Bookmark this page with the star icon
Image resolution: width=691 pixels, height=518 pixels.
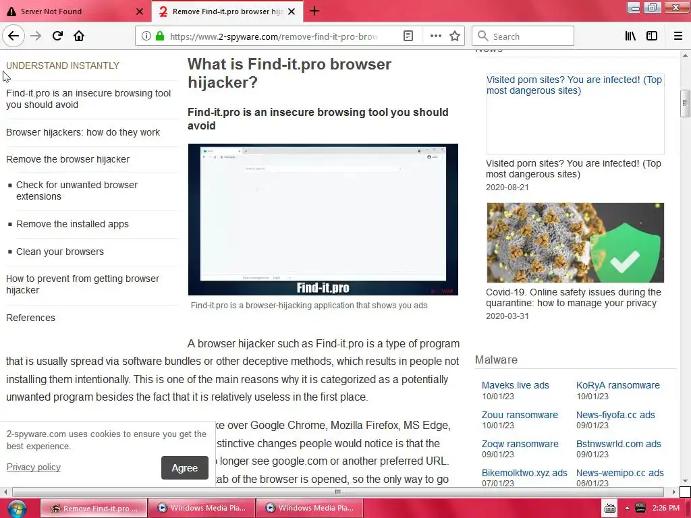pyautogui.click(x=455, y=36)
